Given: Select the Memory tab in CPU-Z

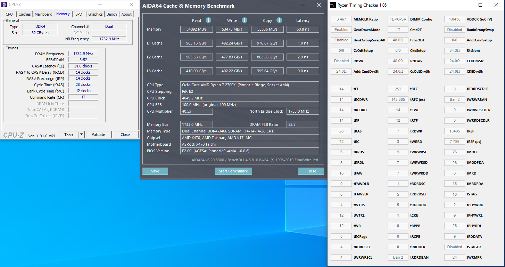Looking at the screenshot, I should tap(63, 14).
